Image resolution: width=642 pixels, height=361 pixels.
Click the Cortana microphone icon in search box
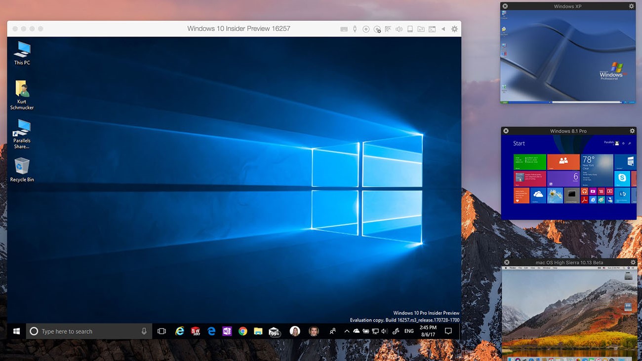[x=144, y=331]
